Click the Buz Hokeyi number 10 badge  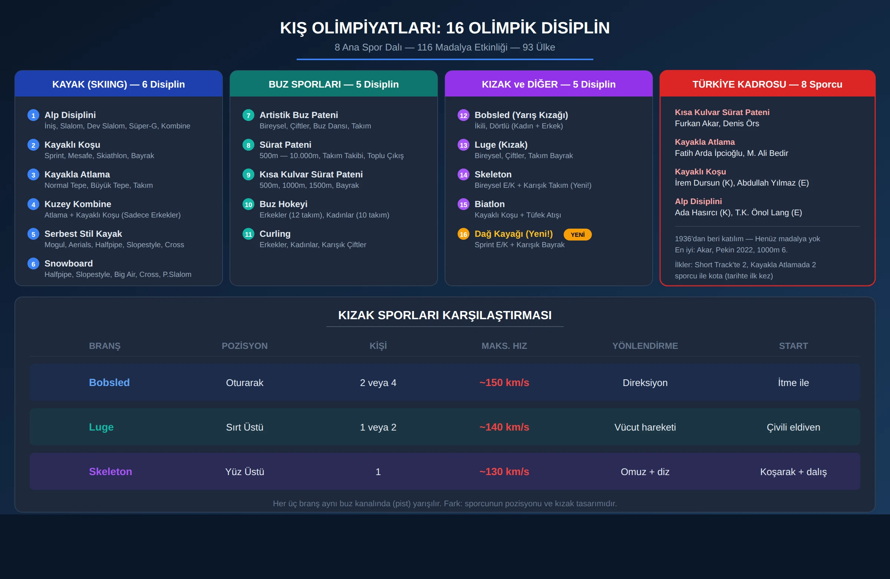(248, 205)
